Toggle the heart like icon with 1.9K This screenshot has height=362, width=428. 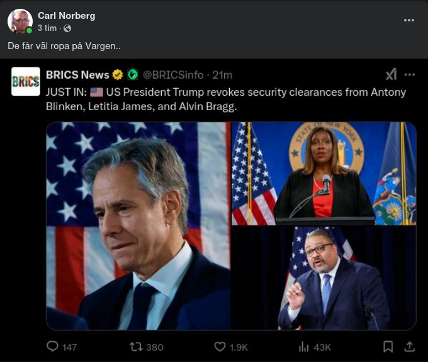point(220,346)
